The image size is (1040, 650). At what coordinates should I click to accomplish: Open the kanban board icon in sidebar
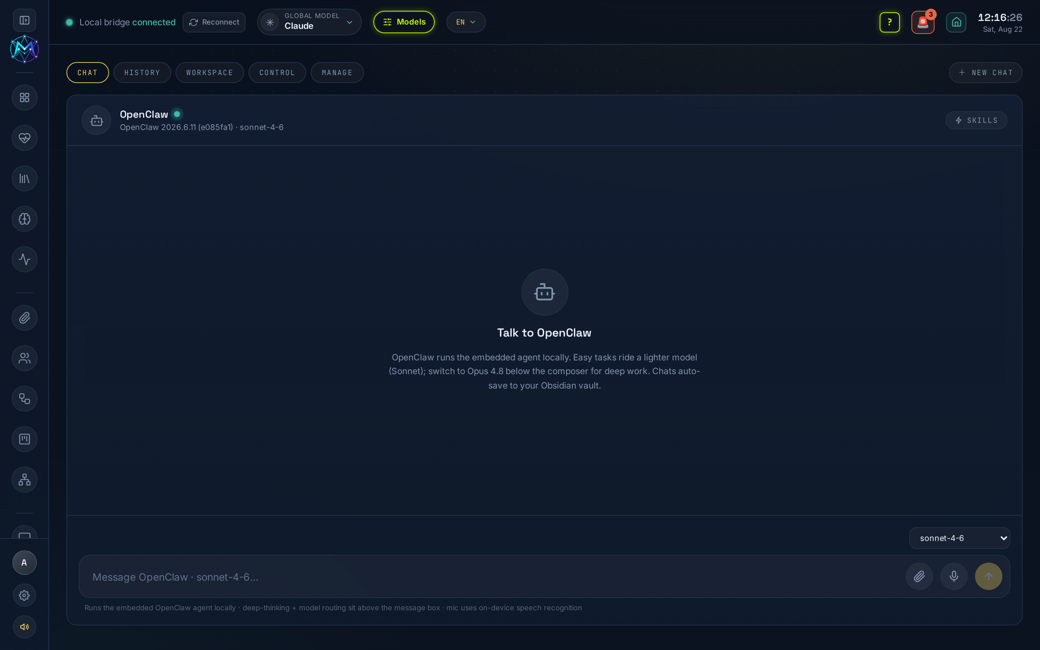[x=25, y=439]
